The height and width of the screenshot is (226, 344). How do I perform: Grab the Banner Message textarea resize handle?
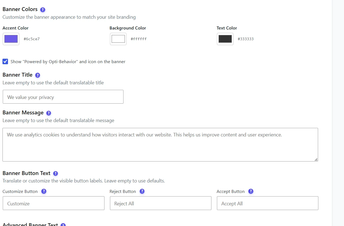pyautogui.click(x=316, y=159)
